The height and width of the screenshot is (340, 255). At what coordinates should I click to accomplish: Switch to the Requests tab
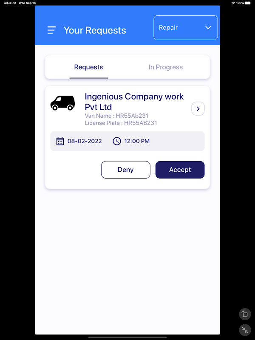coord(88,67)
